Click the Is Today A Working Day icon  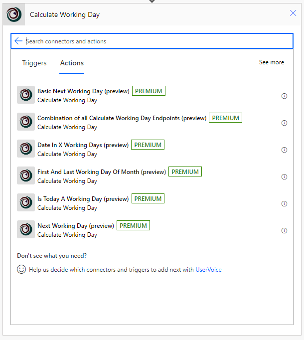(x=26, y=202)
